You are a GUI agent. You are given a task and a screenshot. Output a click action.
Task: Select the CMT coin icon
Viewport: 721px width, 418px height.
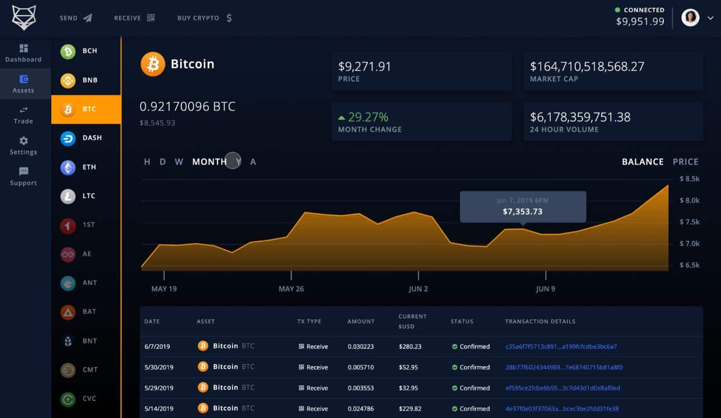click(x=68, y=370)
